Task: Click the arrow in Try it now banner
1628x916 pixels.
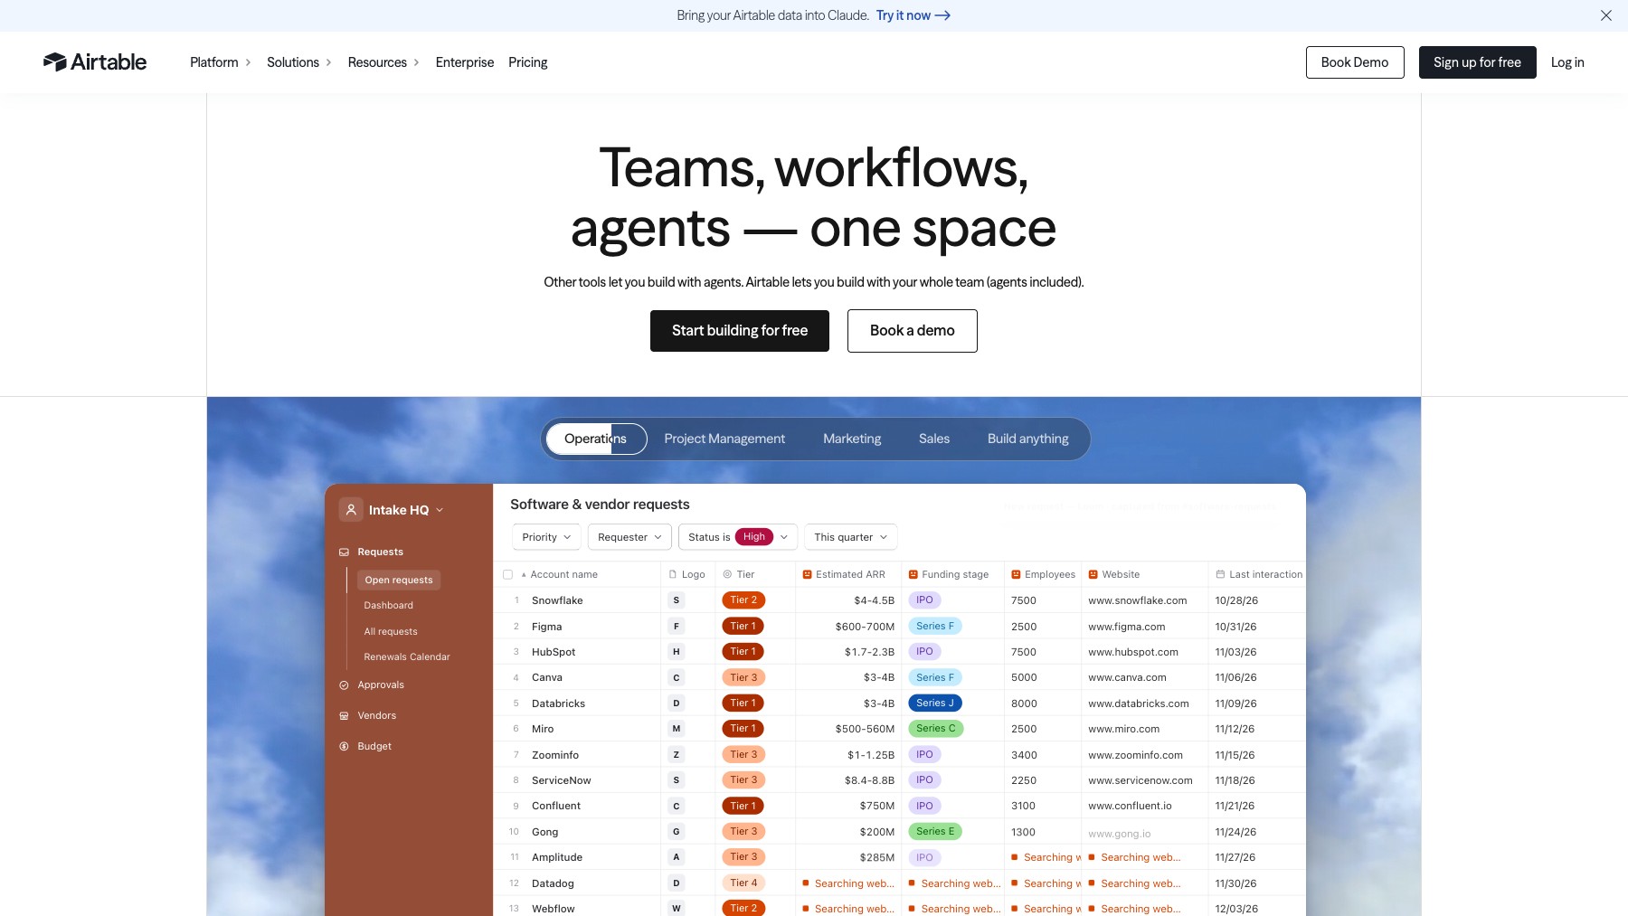Action: pyautogui.click(x=942, y=15)
